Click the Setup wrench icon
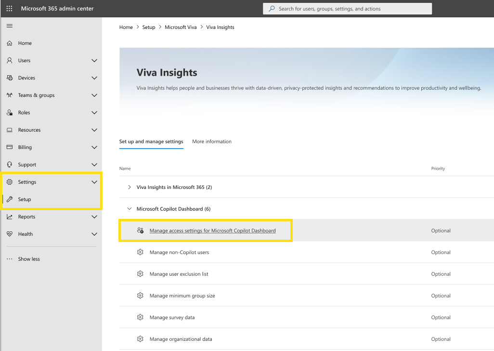 [x=10, y=199]
